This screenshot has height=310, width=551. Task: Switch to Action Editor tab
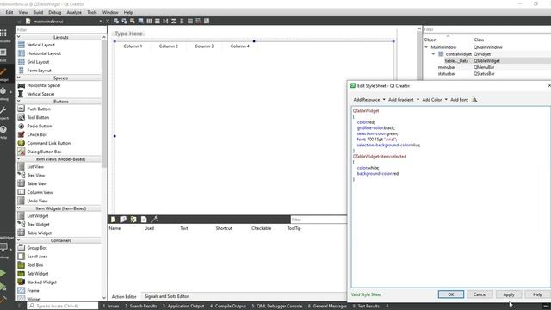124,296
